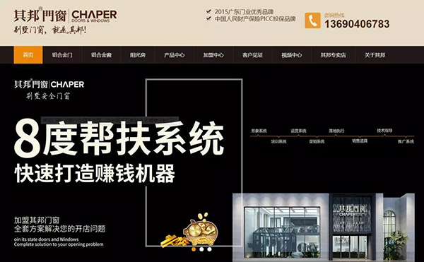
Task: Expand the 加盟中心 menu
Action: [x=213, y=55]
